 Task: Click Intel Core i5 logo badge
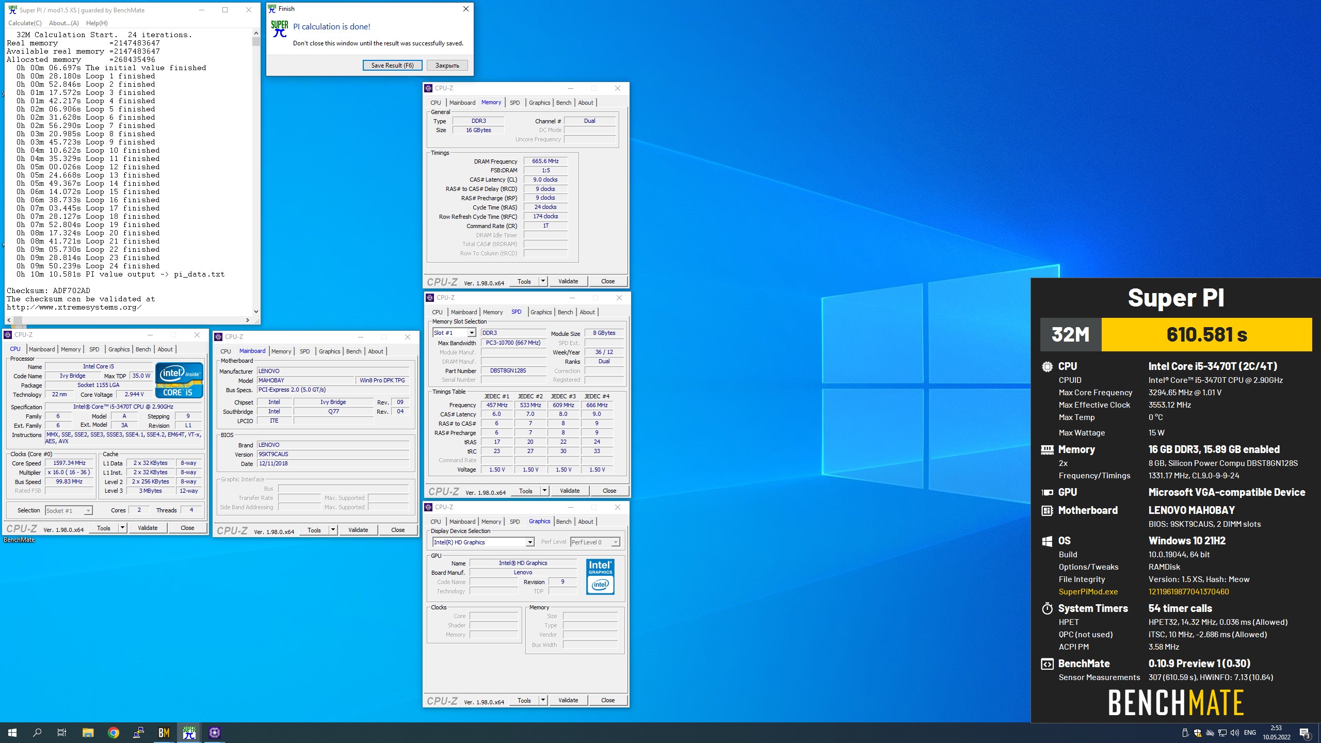(179, 380)
